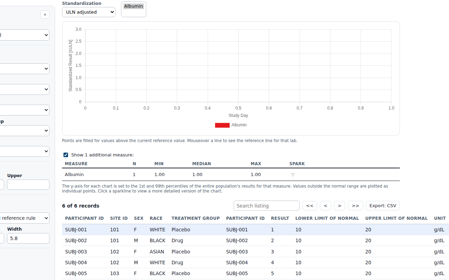The image size is (449, 280).
Task: Go to next page with > button
Action: [x=340, y=206]
